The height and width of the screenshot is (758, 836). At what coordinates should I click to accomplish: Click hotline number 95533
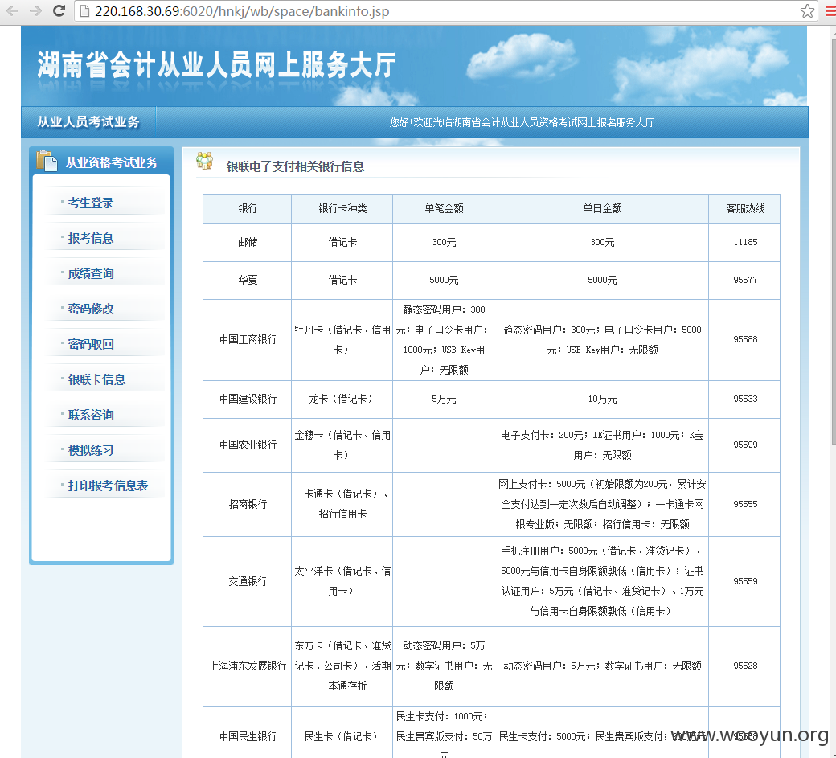coord(745,399)
